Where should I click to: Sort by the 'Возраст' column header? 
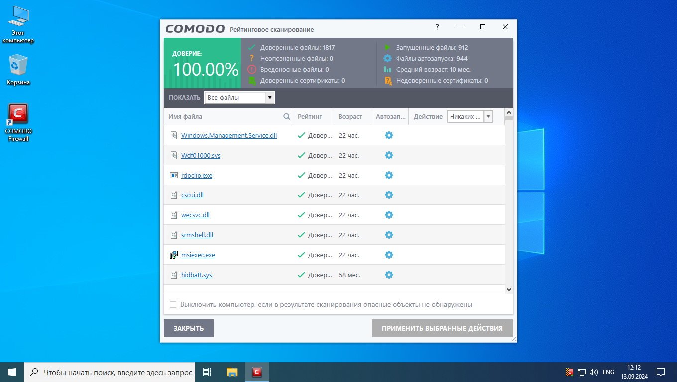[x=350, y=117]
